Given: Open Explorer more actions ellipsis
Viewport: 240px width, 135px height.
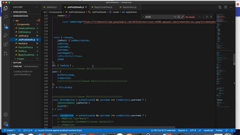Looking at the screenshot, I should point(36,7).
